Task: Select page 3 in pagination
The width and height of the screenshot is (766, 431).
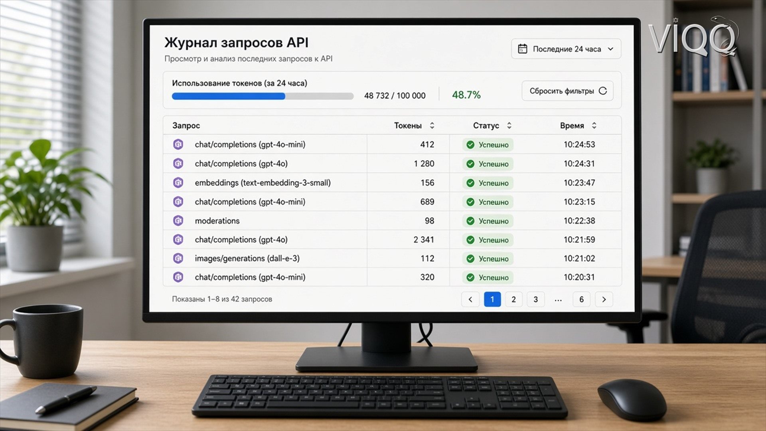Action: [x=536, y=299]
